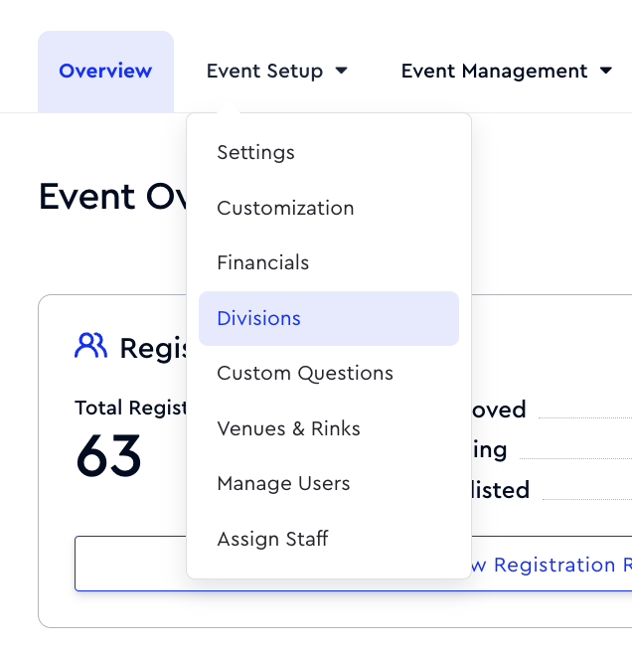Screen dimensions: 632x658
Task: Choose Settings from the dropdown
Action: pos(329,152)
